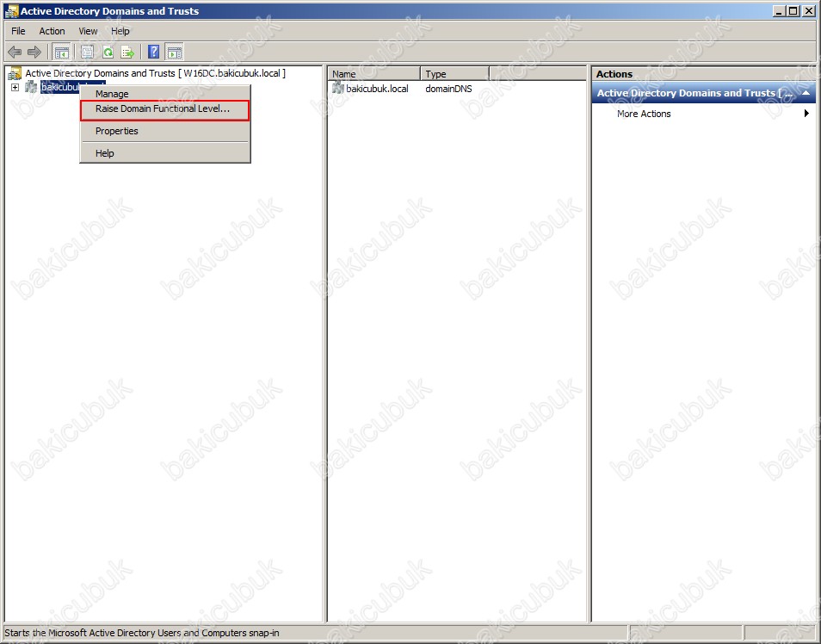The image size is (821, 644).
Task: Click the Actions pane title
Action: click(x=614, y=74)
